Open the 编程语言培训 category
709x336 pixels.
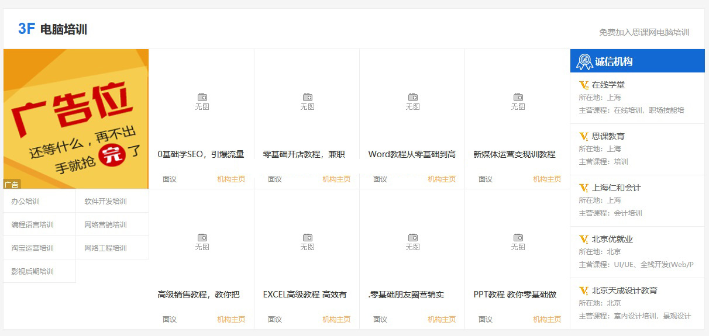tap(32, 225)
